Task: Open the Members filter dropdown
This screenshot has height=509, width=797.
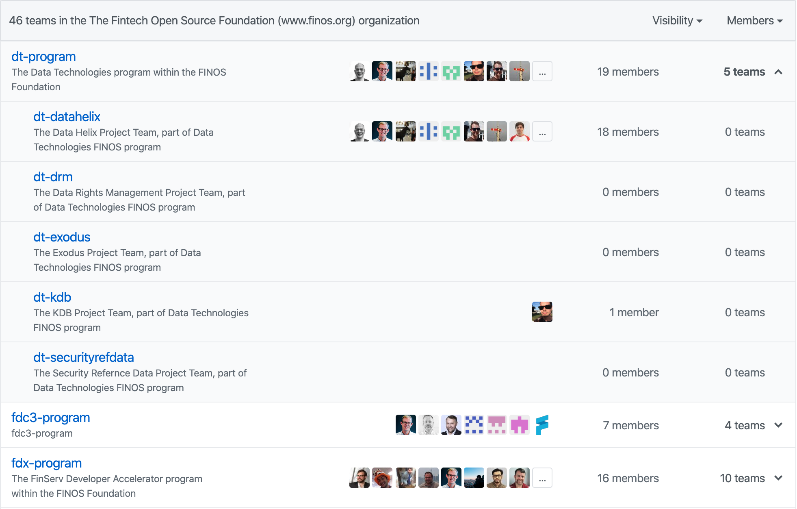Action: point(754,21)
